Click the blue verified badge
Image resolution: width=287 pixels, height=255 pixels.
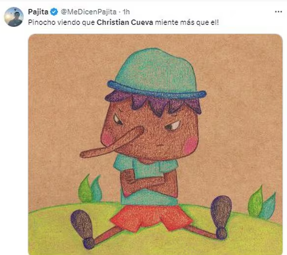(x=54, y=12)
